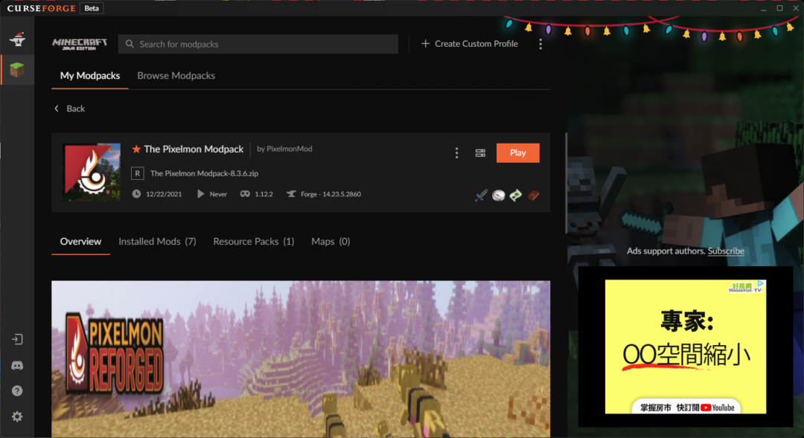Click the yellow YouTube advertisement
The width and height of the screenshot is (804, 438).
click(x=686, y=347)
